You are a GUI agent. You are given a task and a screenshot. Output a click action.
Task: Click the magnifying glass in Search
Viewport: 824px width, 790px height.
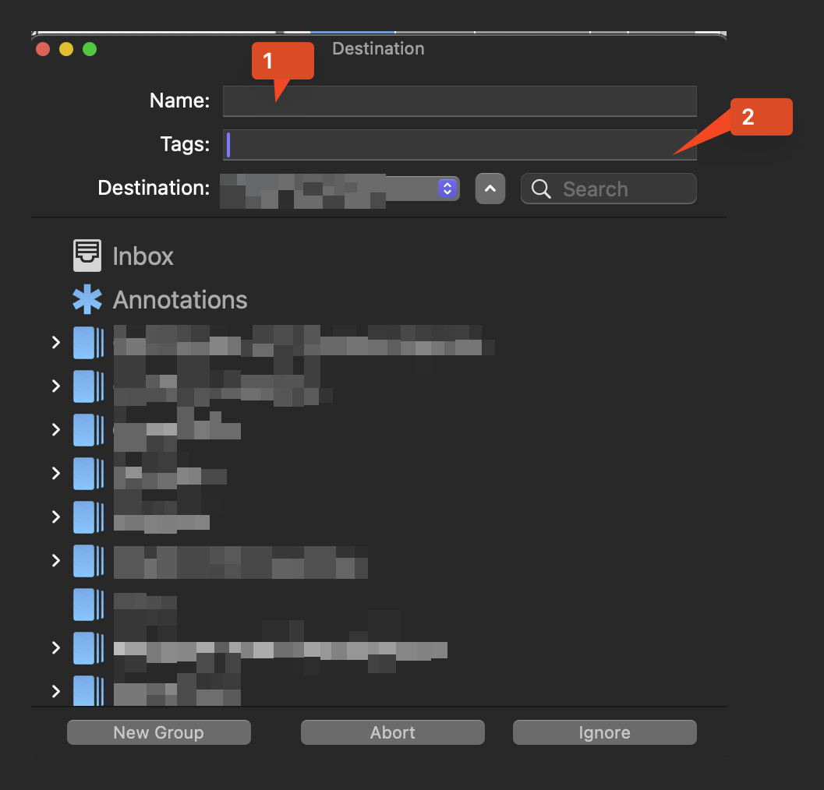pyautogui.click(x=542, y=189)
